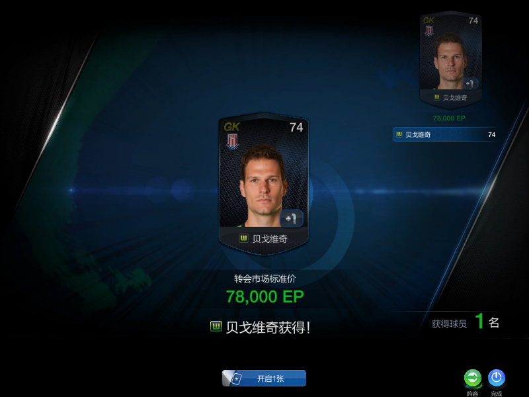This screenshot has height=397, width=529.
Task: Click the green 78,000 EP market price
Action: [x=265, y=296]
